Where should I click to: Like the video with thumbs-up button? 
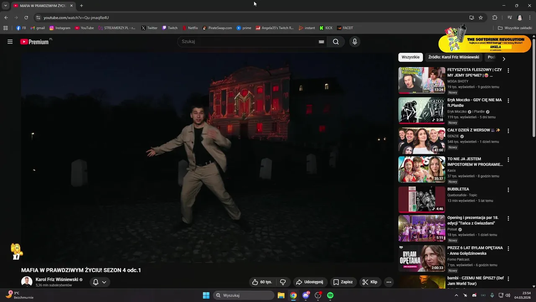(262, 282)
